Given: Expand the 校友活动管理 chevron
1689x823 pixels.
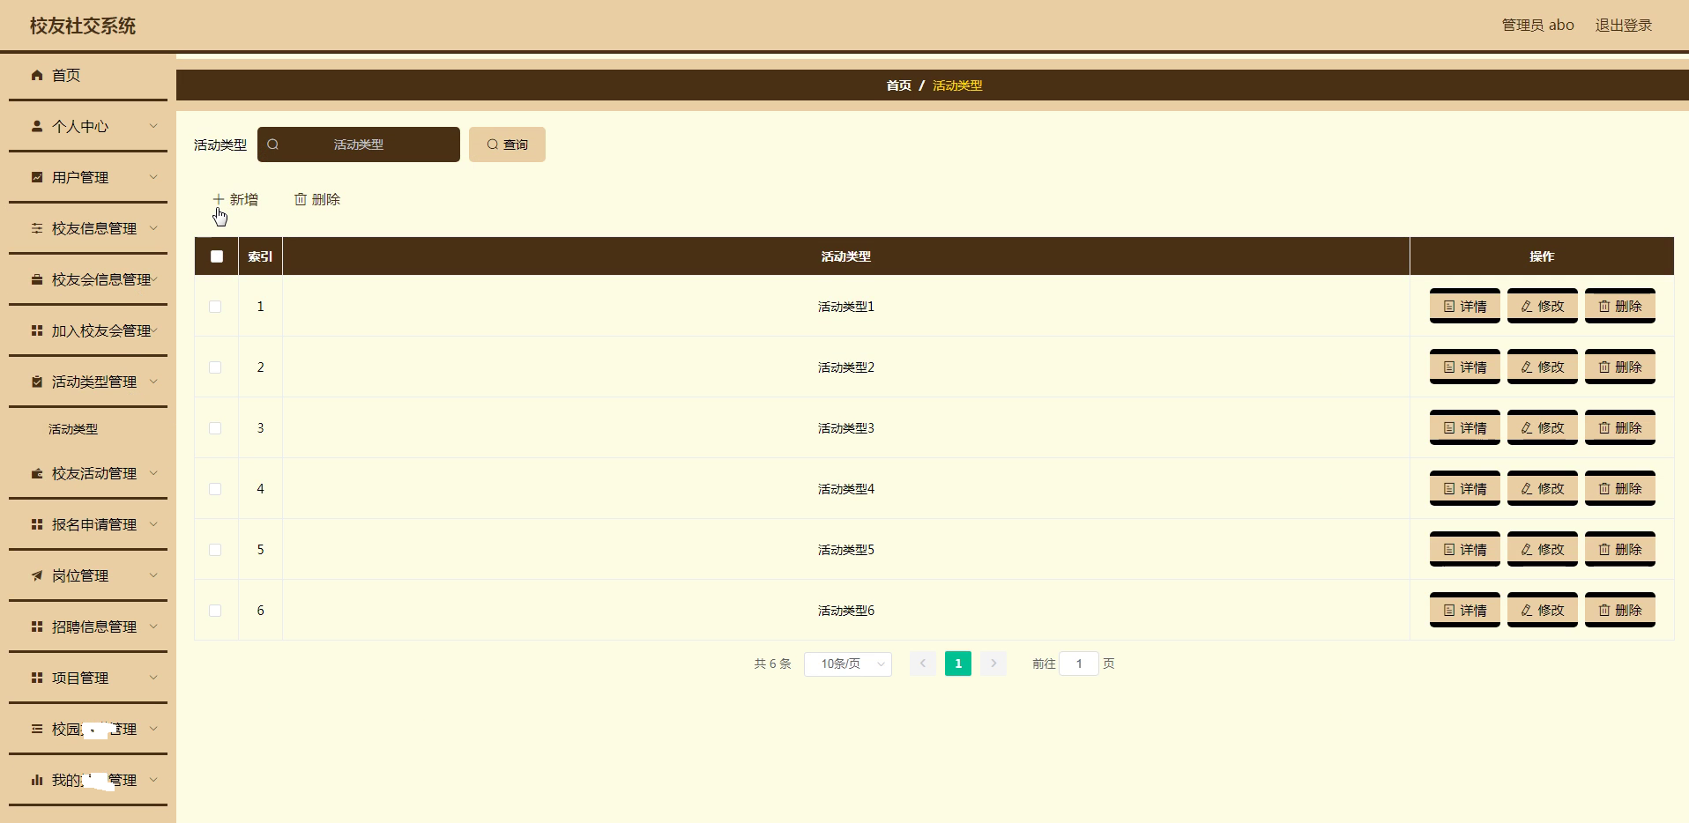Looking at the screenshot, I should [x=153, y=474].
